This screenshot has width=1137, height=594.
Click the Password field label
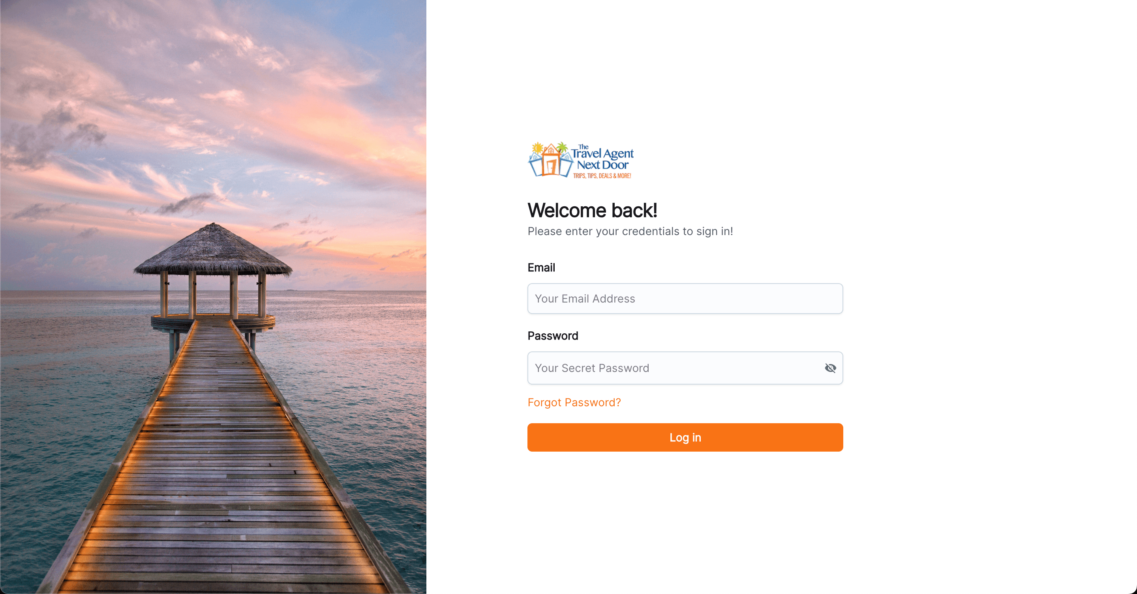[553, 336]
